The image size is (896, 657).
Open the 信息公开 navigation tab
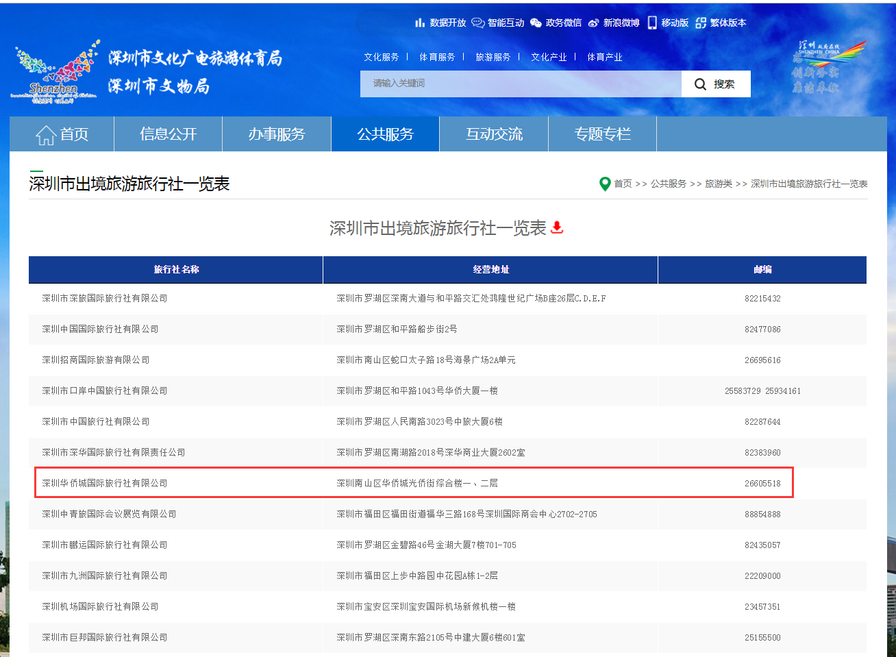tap(168, 134)
